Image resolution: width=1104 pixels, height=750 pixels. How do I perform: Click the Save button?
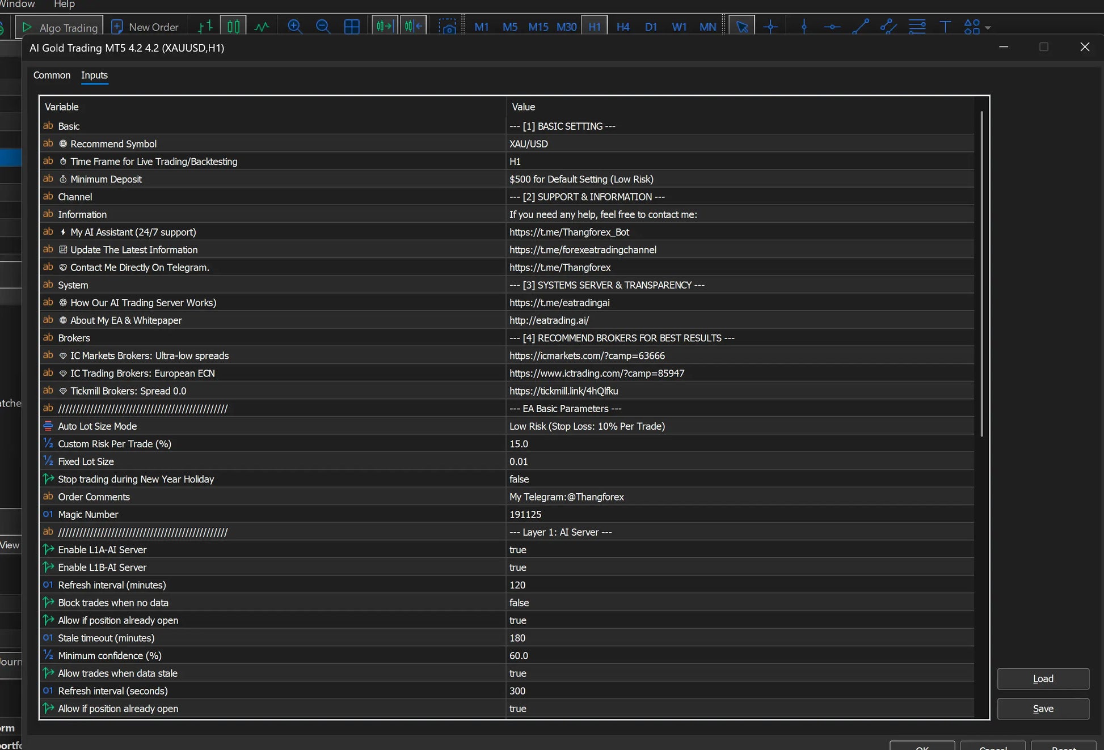[1043, 709]
